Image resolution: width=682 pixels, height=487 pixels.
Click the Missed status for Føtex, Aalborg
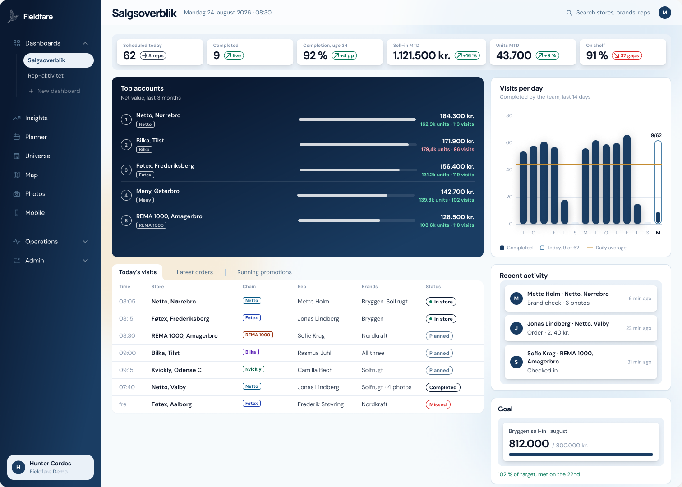click(438, 404)
